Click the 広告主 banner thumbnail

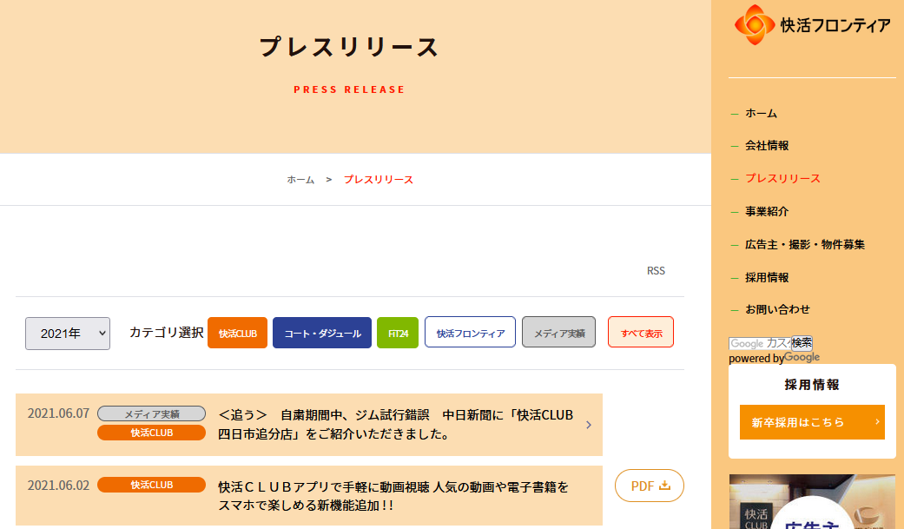click(812, 501)
